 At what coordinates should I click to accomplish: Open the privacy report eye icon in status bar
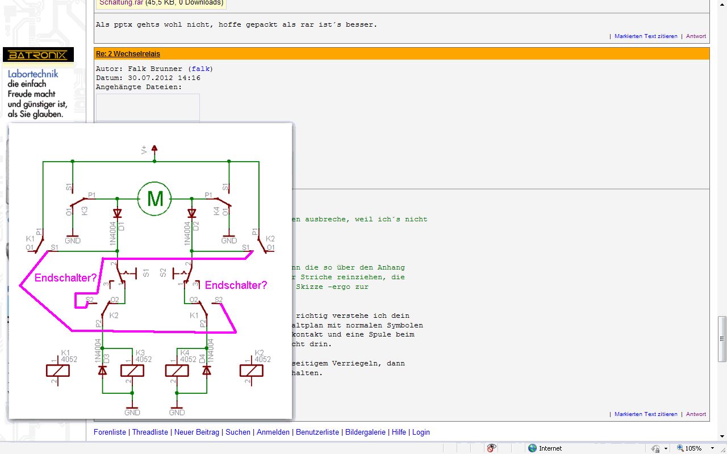492,448
